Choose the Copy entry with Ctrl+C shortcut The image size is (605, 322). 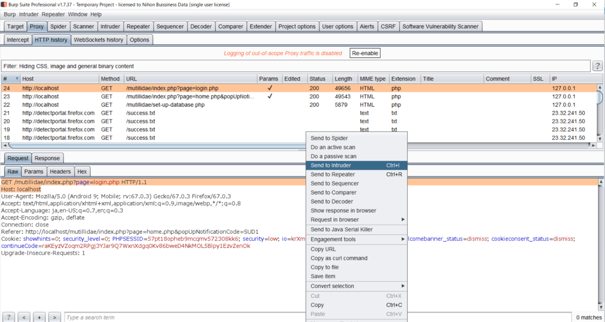point(356,305)
